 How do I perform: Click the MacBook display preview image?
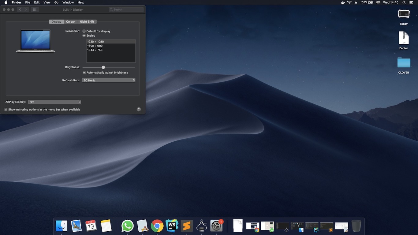[35, 41]
